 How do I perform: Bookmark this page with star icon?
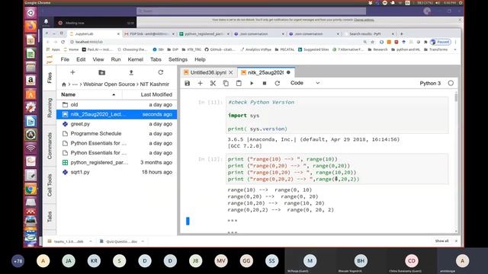click(x=373, y=42)
